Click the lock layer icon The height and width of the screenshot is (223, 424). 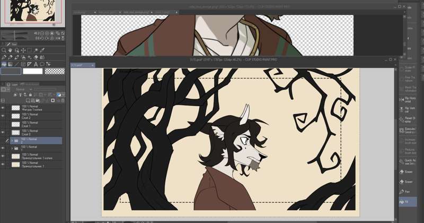tap(30, 95)
